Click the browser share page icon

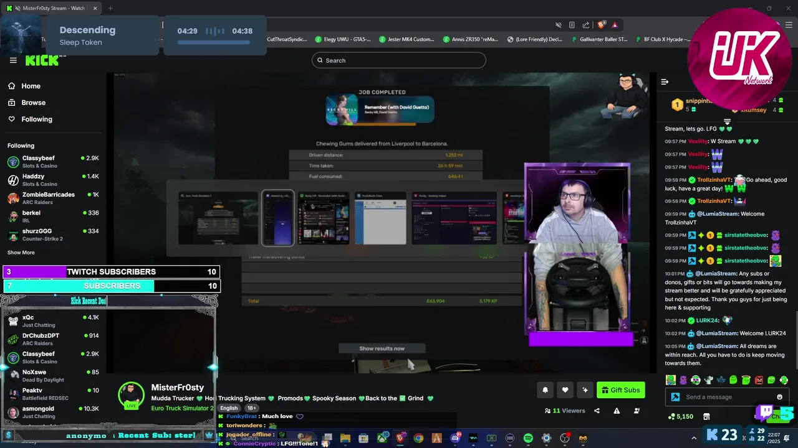(x=586, y=25)
